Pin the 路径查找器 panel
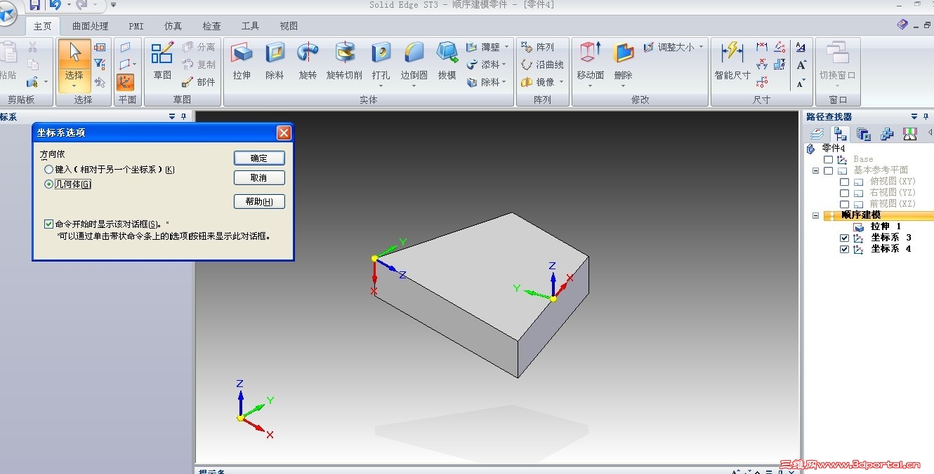 (926, 116)
